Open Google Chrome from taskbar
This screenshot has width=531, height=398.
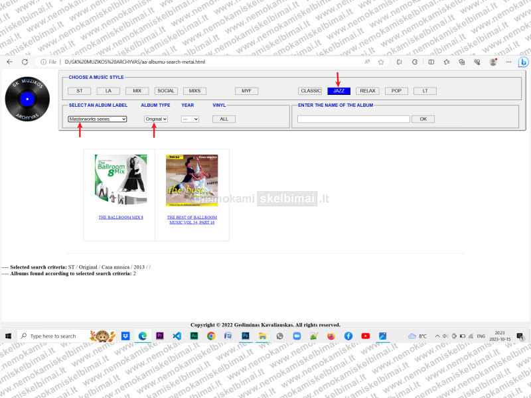pos(211,336)
